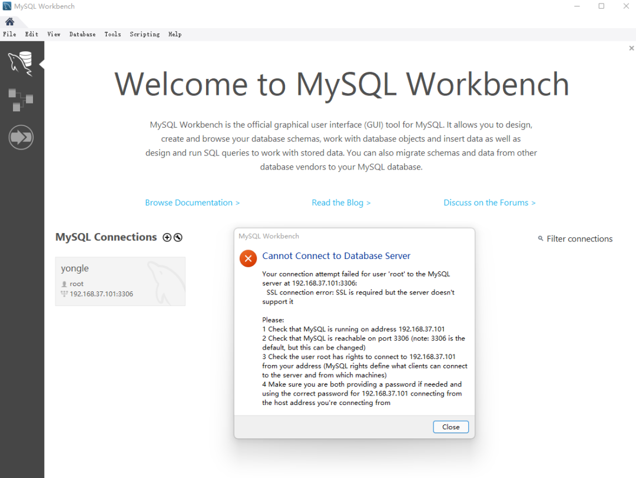The height and width of the screenshot is (478, 636).
Task: Click the MySQL Workbench title bar app icon
Action: pyautogui.click(x=7, y=6)
